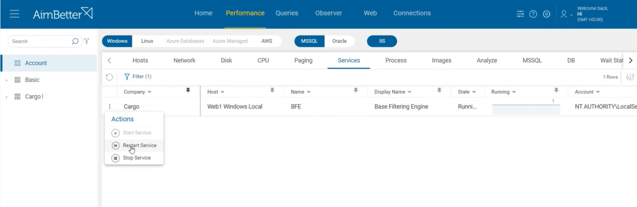Open the Queries menu
This screenshot has width=637, height=207.
(287, 13)
